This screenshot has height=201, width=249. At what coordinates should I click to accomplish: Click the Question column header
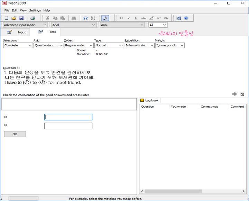point(154,107)
